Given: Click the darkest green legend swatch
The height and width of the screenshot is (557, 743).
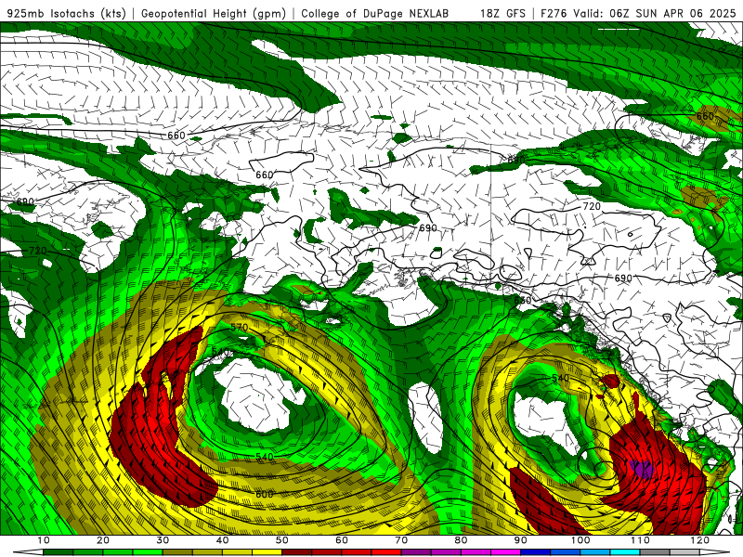Looking at the screenshot, I should 58,552.
